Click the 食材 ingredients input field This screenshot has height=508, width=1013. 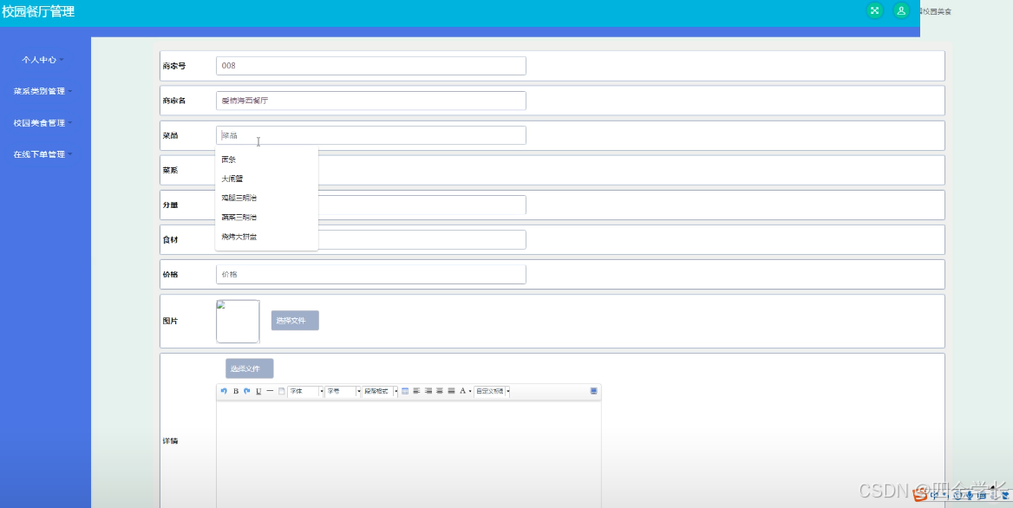[x=422, y=239]
